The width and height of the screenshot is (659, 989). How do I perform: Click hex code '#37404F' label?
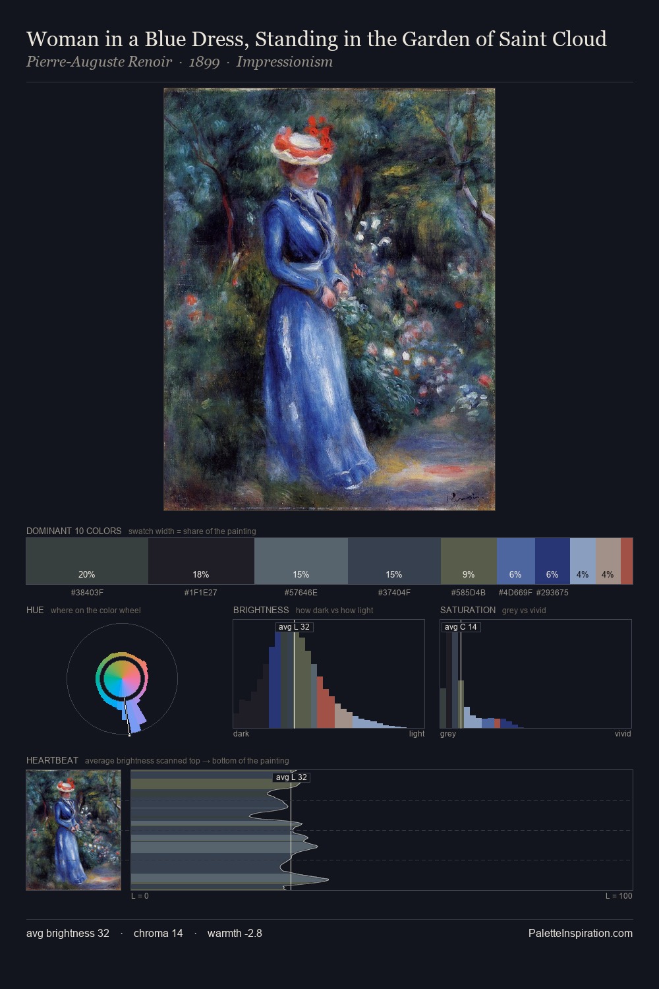pyautogui.click(x=394, y=593)
